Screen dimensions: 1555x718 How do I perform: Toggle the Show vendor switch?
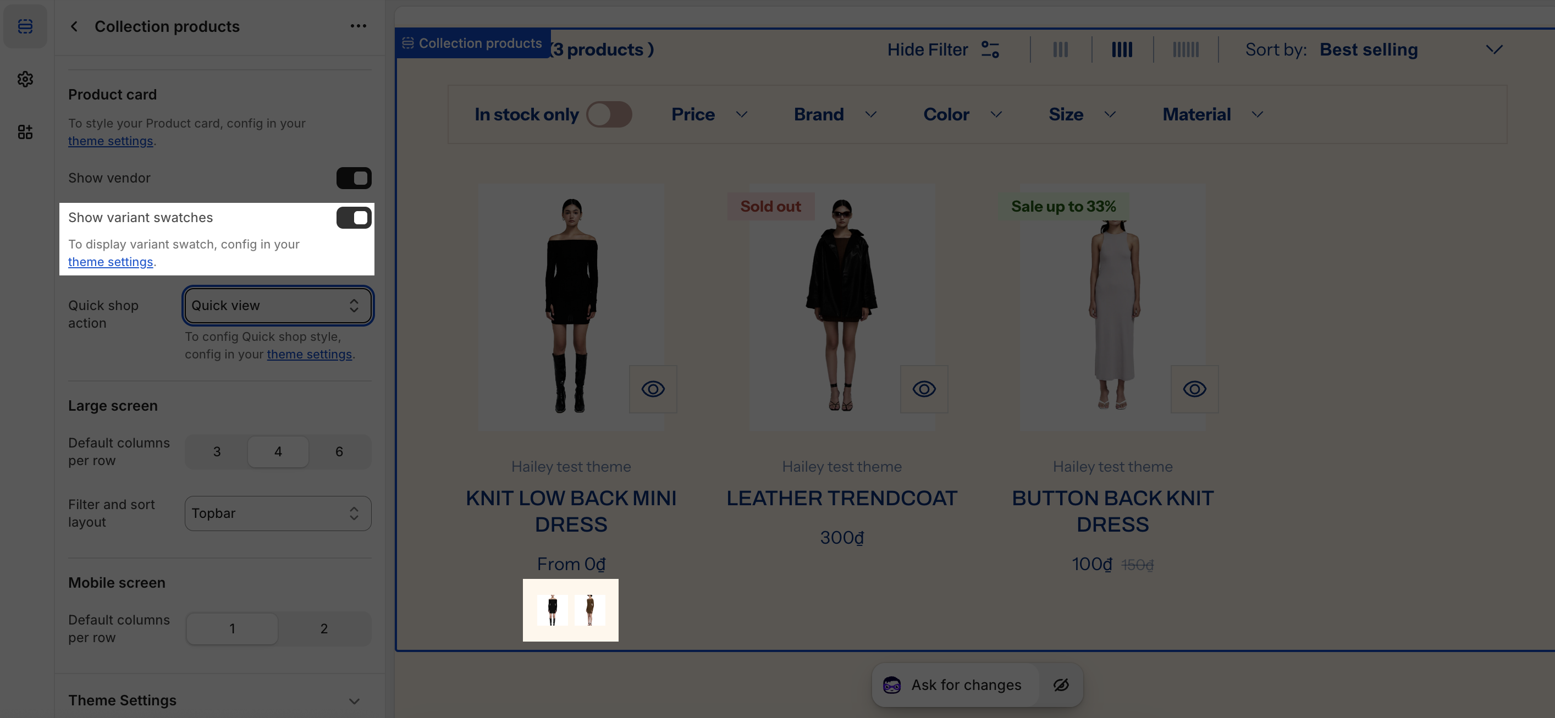[354, 178]
